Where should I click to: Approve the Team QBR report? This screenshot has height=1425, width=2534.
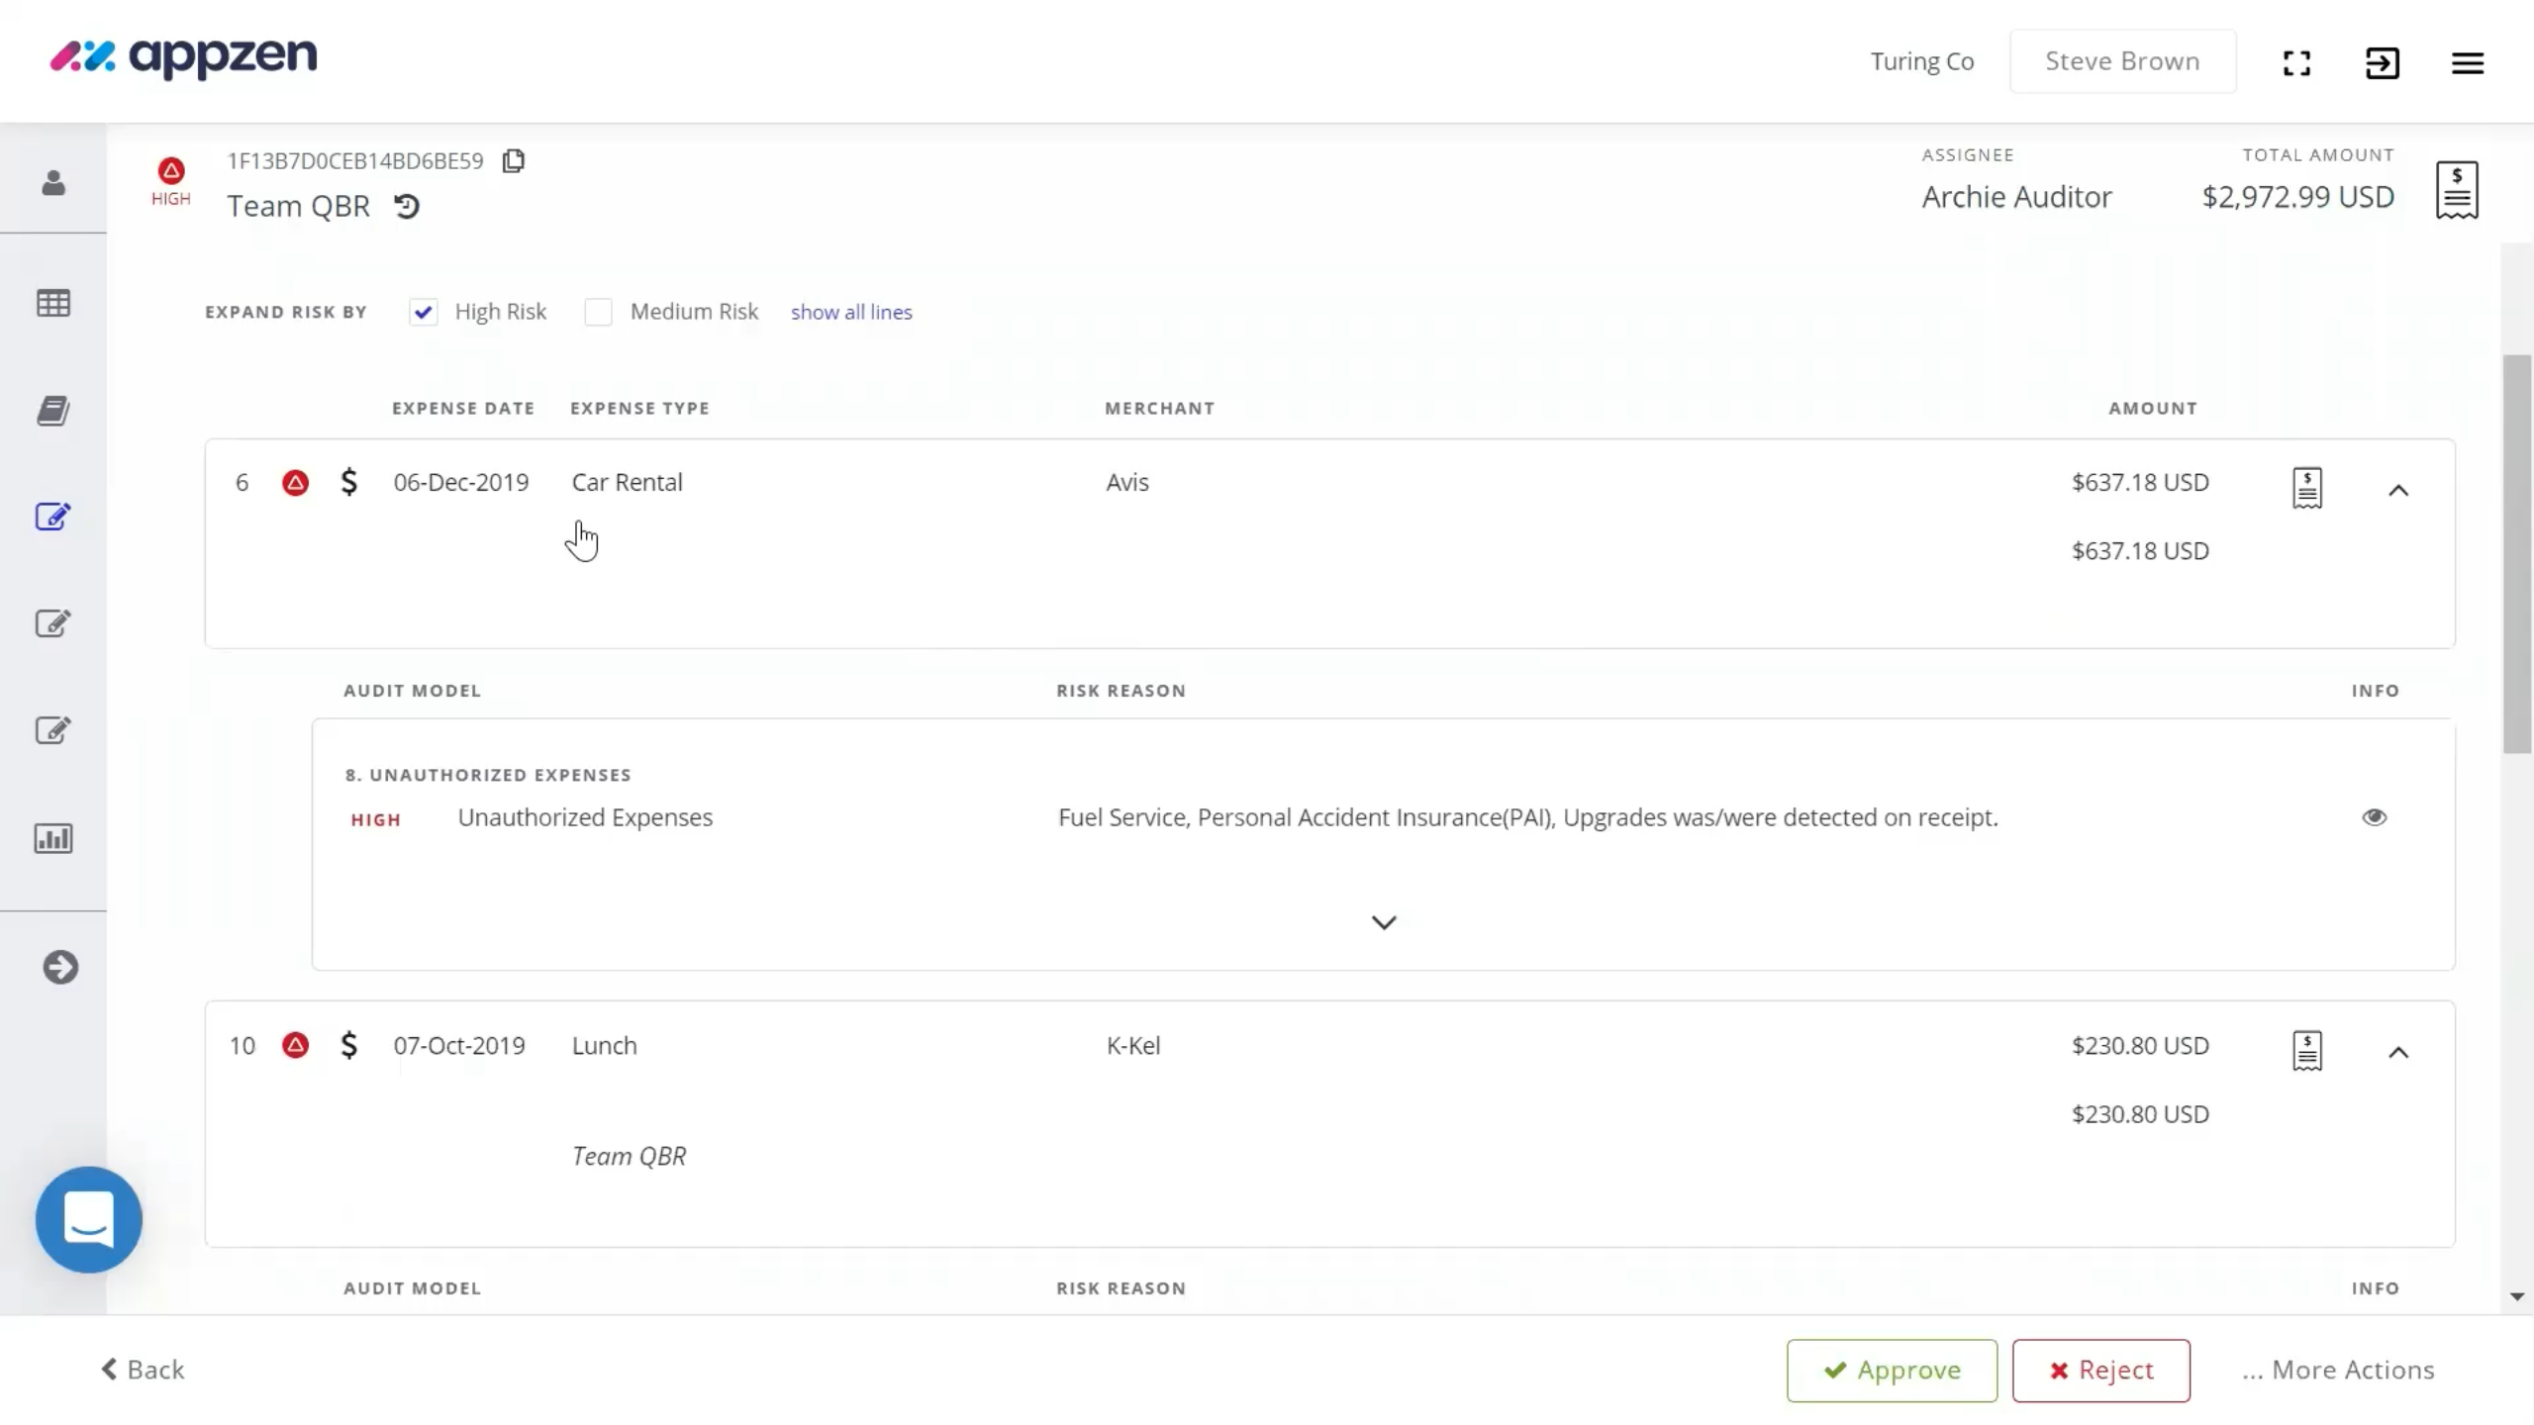(1890, 1370)
